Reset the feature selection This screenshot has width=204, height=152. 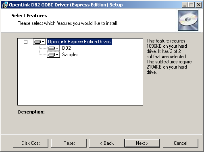click(x=69, y=143)
